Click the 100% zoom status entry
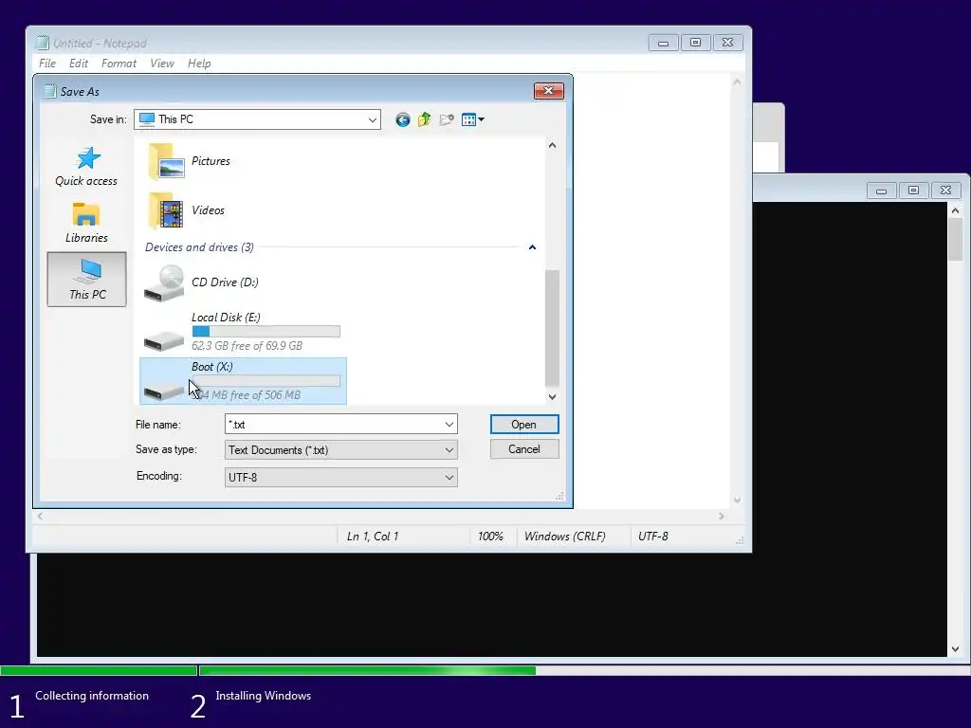 [x=490, y=537]
